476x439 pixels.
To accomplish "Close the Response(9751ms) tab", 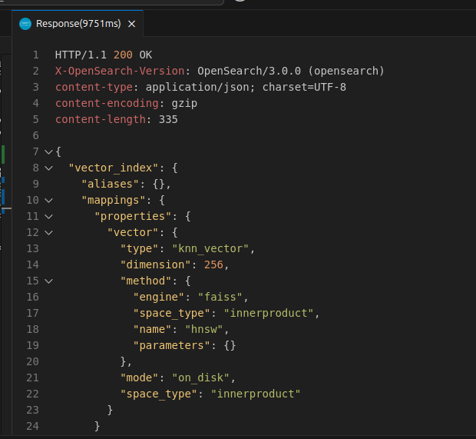I will [131, 24].
